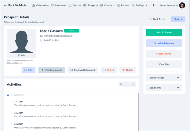Click the Add To Funnel button
This screenshot has width=190, height=131.
tap(164, 32)
